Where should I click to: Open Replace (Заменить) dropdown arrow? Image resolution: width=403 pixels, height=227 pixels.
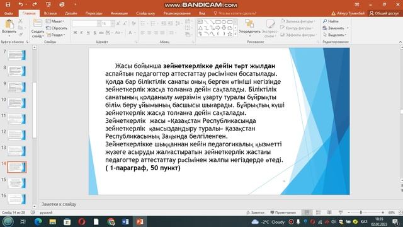tap(348, 28)
